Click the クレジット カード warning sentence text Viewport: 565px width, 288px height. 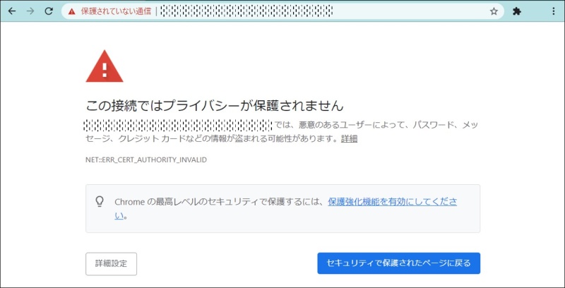[x=212, y=139]
